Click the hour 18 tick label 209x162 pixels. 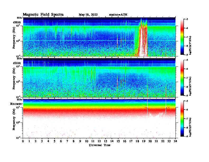coord(137,141)
